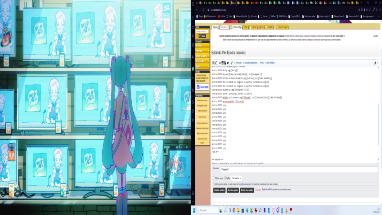The width and height of the screenshot is (382, 215).
Task: Click the bold N formatting icon
Action: [213, 63]
